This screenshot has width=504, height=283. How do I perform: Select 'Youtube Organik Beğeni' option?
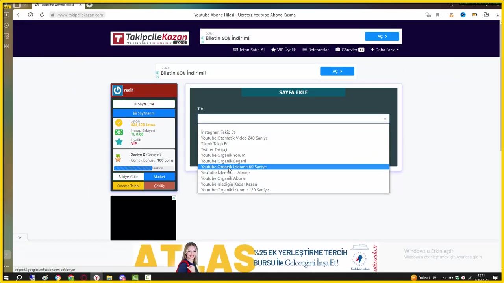pyautogui.click(x=293, y=161)
